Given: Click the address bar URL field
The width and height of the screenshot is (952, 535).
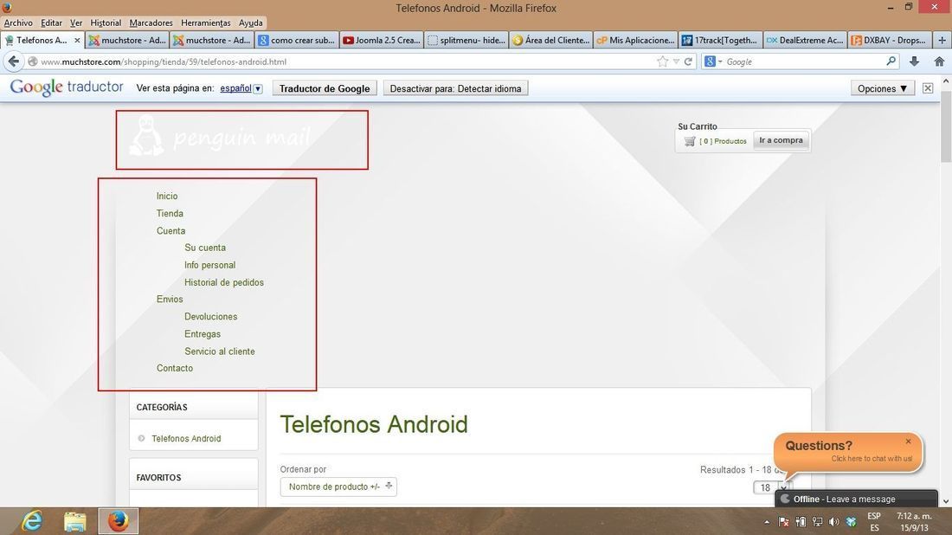Looking at the screenshot, I should [346, 61].
